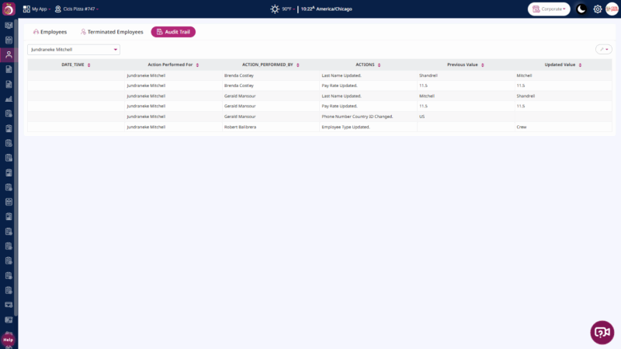Click the bar chart icon in sidebar

9,99
